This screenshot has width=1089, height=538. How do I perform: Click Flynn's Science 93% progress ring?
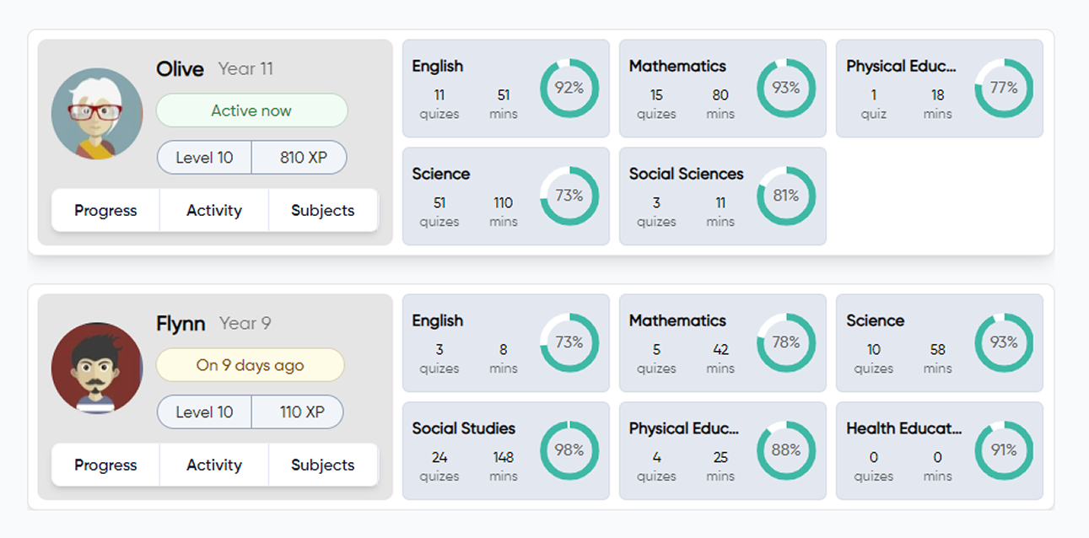click(x=1004, y=342)
